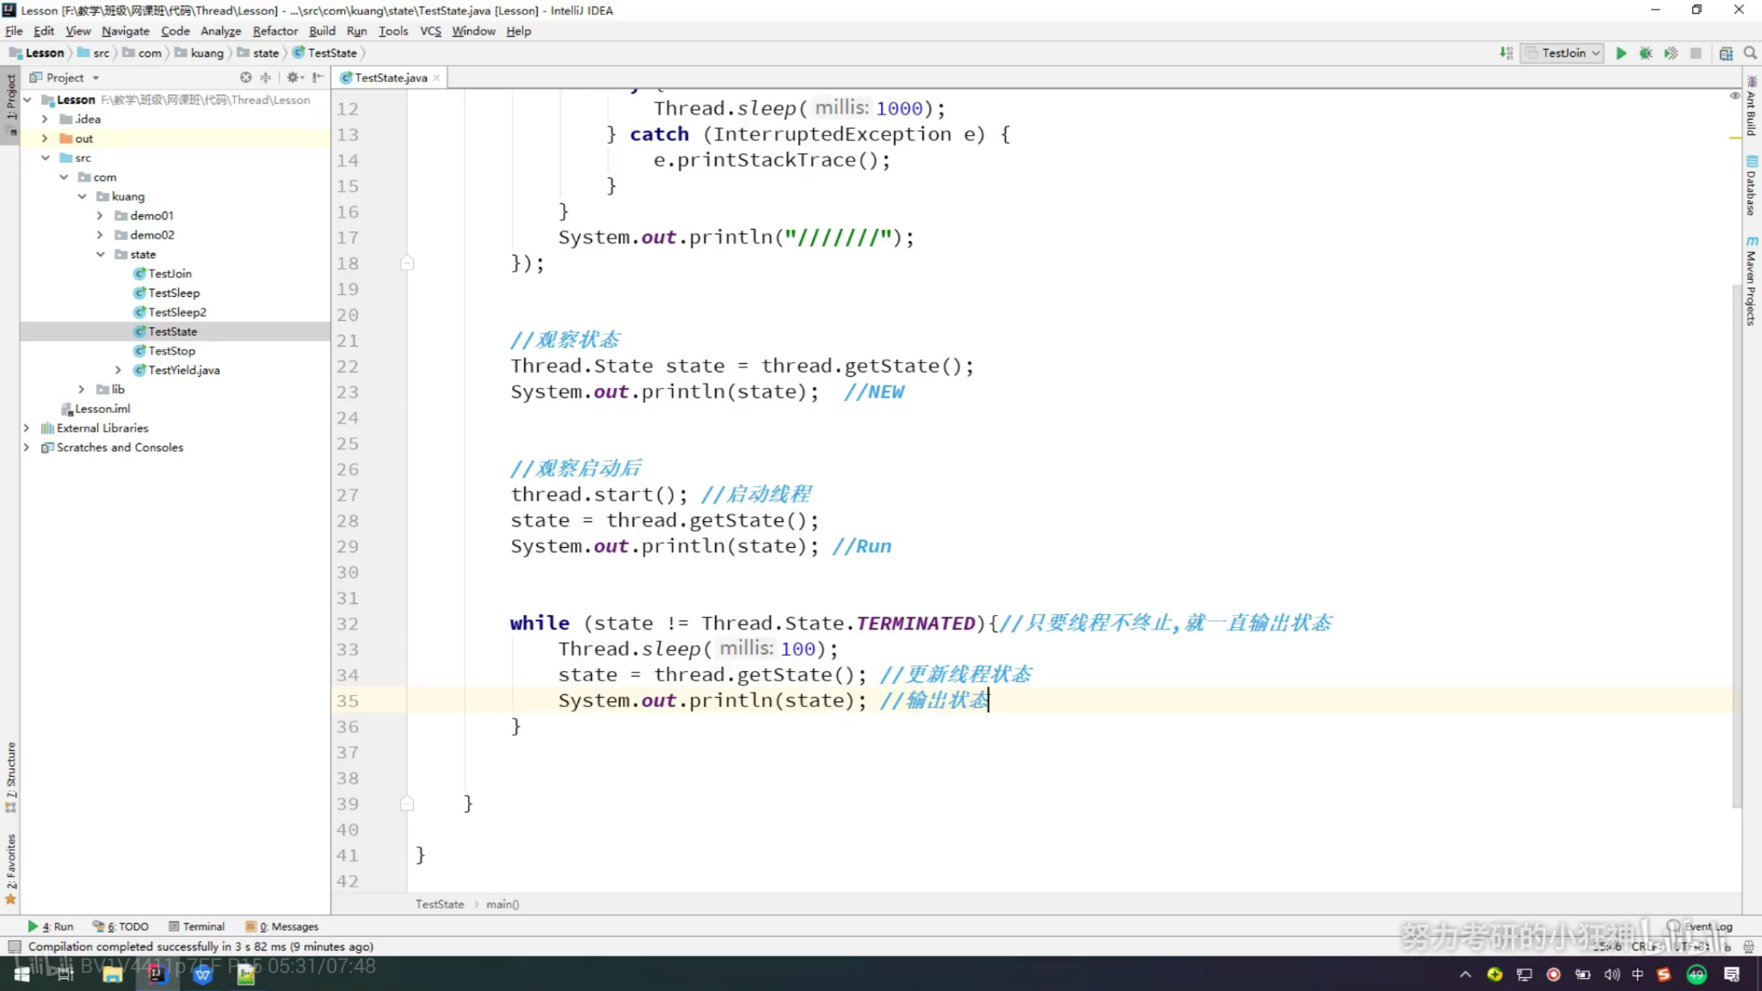Click Scroll from Source target icon
The width and height of the screenshot is (1762, 991).
(246, 77)
